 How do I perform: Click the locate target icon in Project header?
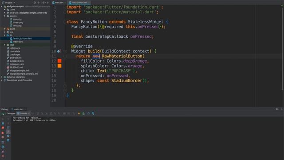[x=35, y=3]
